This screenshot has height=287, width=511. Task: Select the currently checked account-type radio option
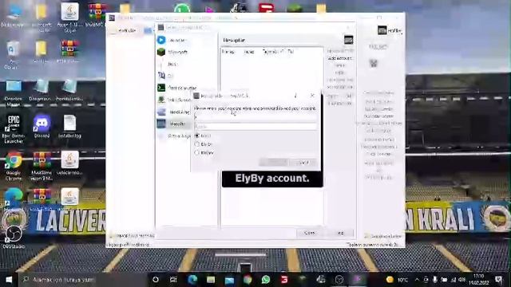click(202, 136)
